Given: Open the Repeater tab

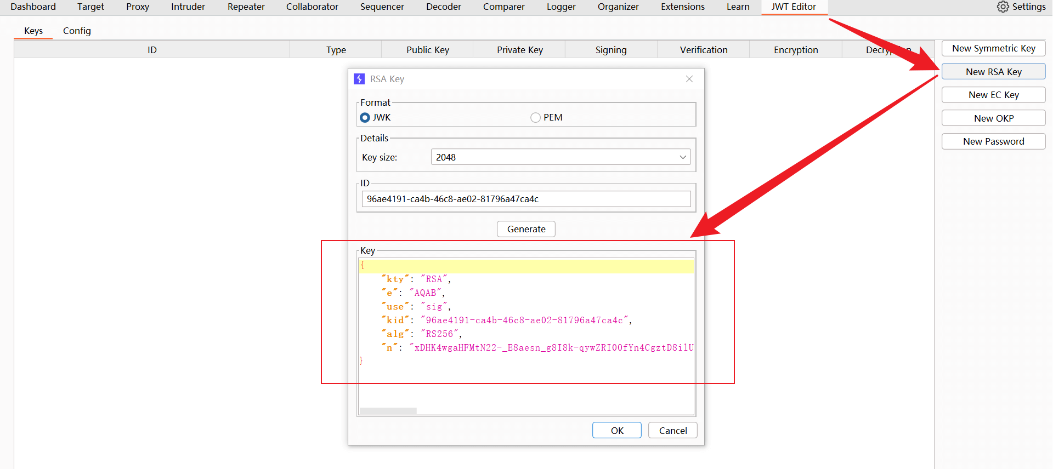Looking at the screenshot, I should click(x=246, y=7).
